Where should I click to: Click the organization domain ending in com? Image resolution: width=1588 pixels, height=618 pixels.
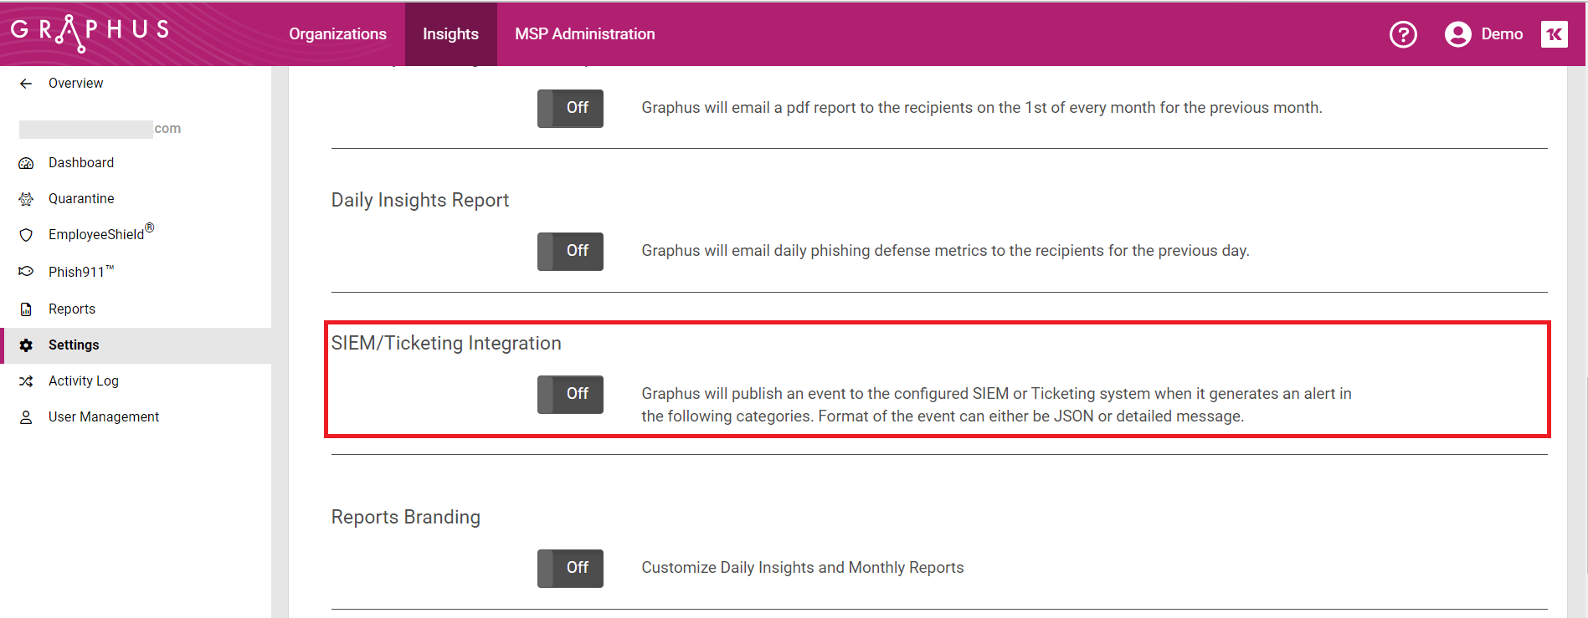coord(100,129)
